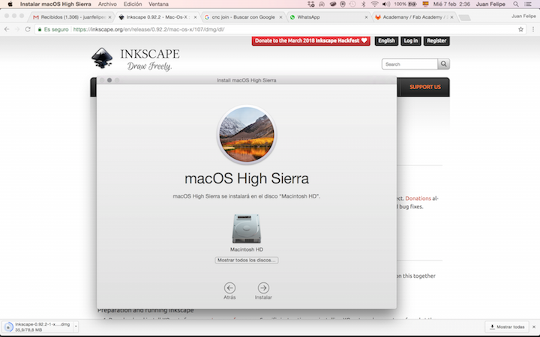Click the clock showing Mié 7 feb 2:36

[x=451, y=4]
